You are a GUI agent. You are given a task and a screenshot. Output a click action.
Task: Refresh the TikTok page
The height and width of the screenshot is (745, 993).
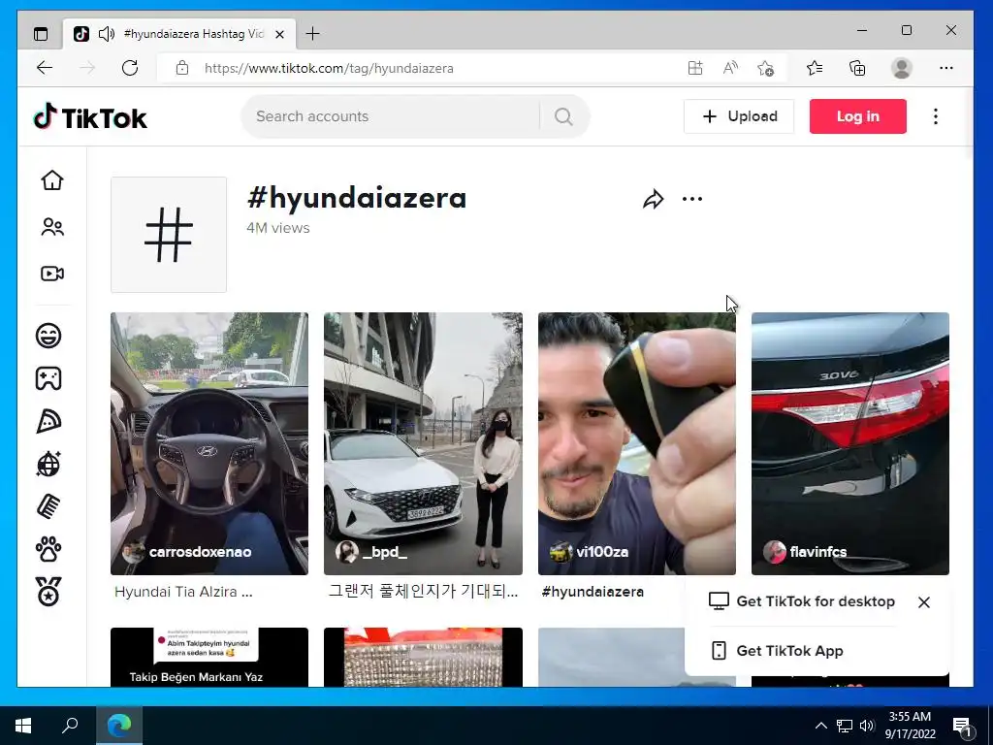[130, 68]
